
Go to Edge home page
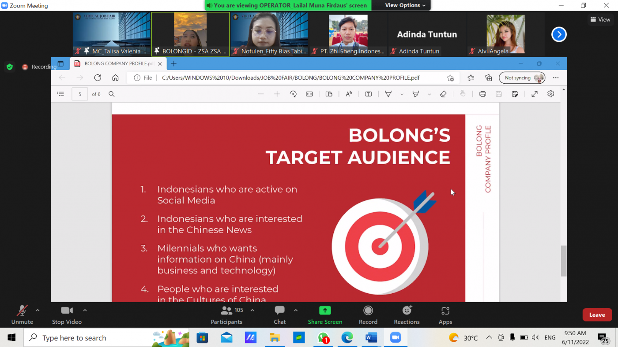tap(115, 78)
